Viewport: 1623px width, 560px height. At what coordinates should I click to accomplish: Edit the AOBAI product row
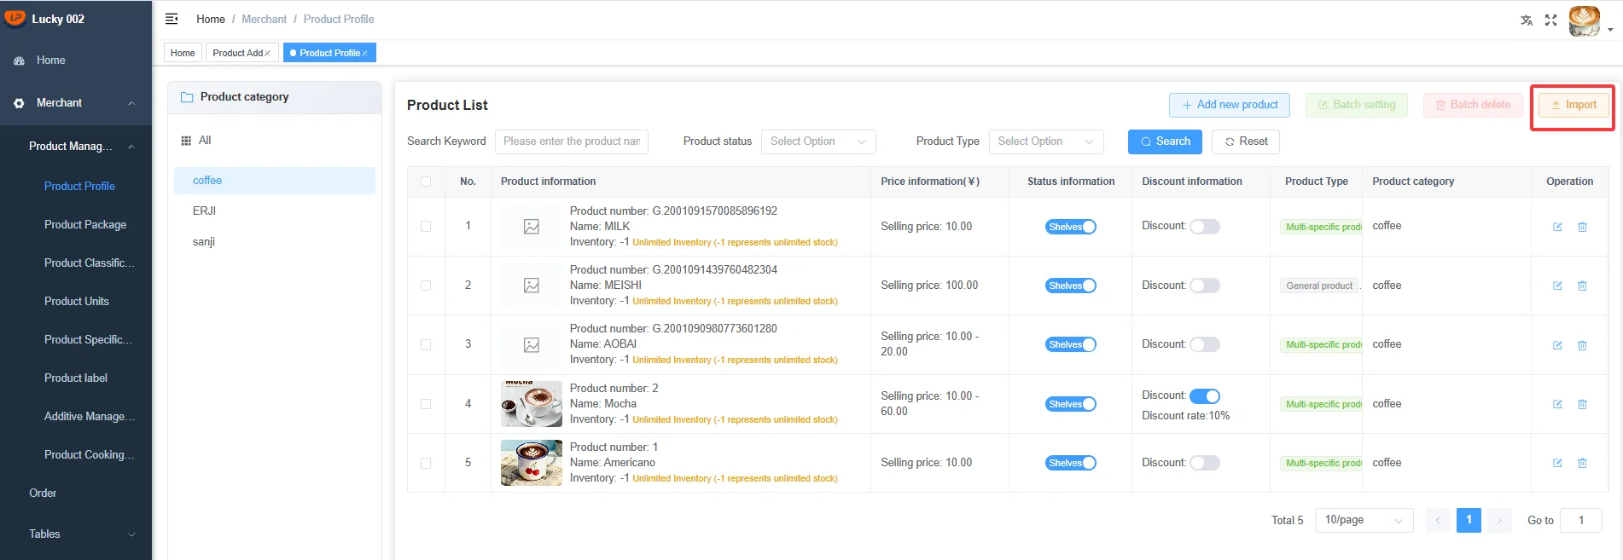[x=1557, y=345]
